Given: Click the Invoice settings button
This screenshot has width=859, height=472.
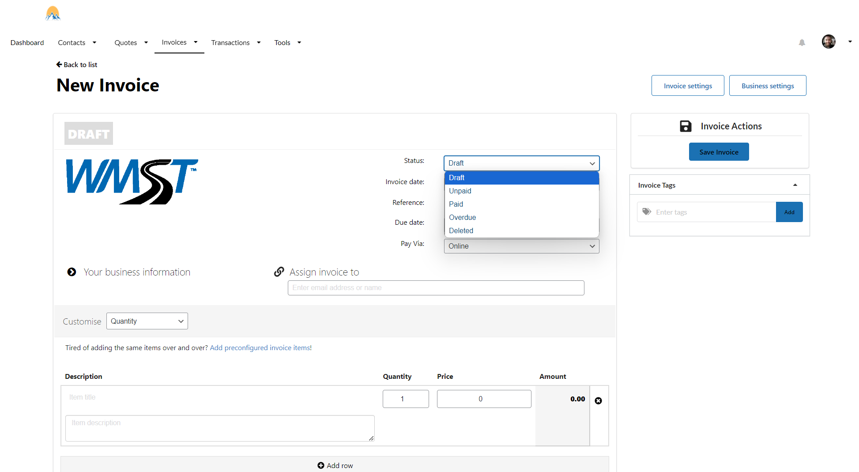Looking at the screenshot, I should [687, 86].
